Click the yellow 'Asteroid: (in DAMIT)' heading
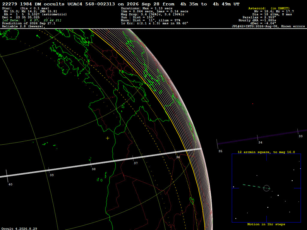 click(x=269, y=8)
